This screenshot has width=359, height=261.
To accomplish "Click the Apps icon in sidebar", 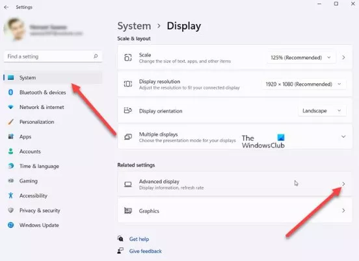I will pos(11,136).
